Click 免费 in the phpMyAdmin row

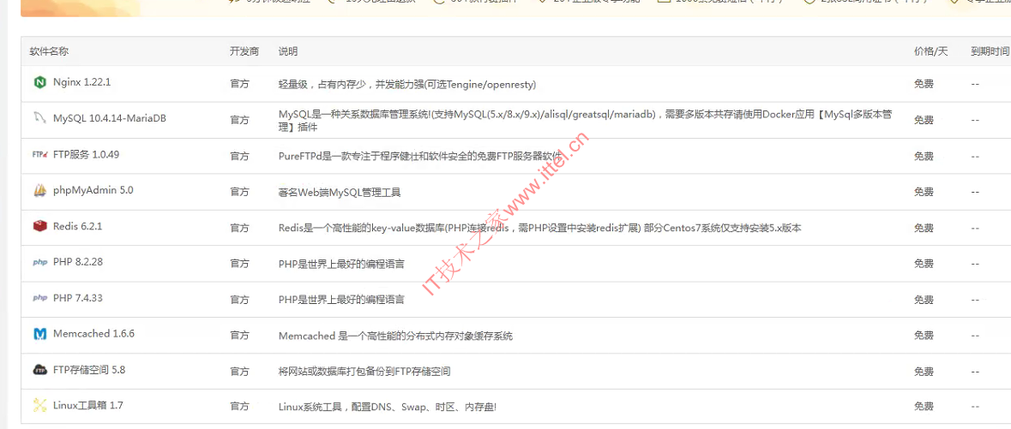tap(924, 192)
